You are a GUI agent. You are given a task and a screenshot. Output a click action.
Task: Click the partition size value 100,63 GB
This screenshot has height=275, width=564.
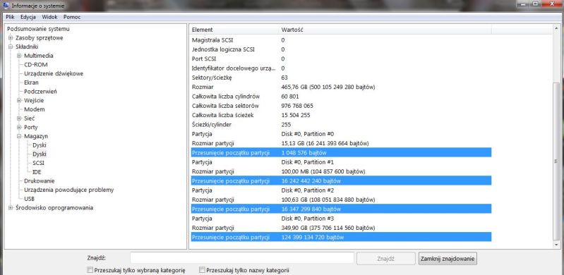click(x=328, y=200)
